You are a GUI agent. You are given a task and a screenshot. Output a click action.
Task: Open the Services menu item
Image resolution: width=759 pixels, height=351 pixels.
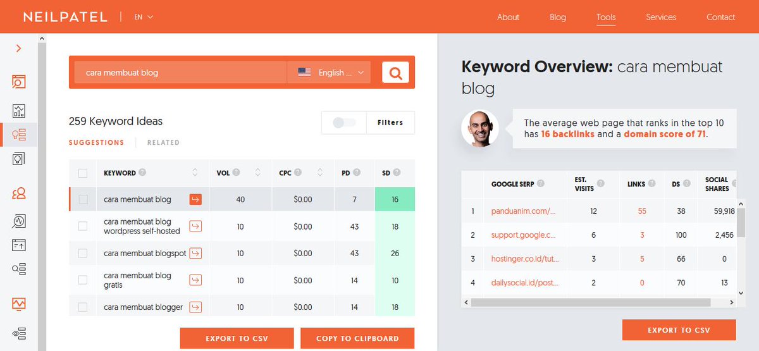tap(661, 17)
